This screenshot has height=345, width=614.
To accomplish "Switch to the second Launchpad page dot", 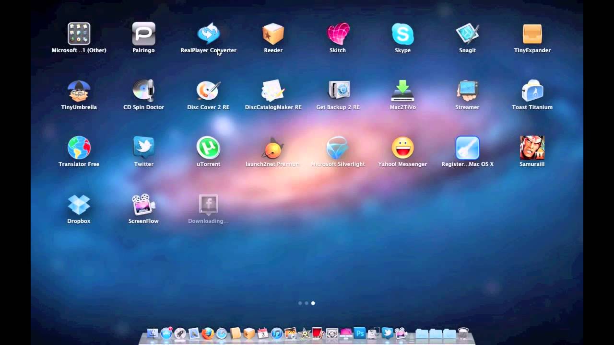I will point(307,303).
